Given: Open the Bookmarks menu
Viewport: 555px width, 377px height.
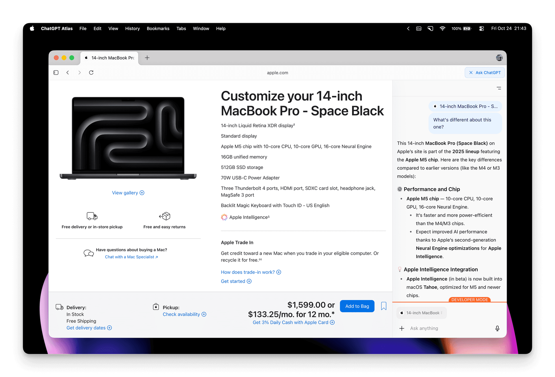Looking at the screenshot, I should pyautogui.click(x=158, y=29).
